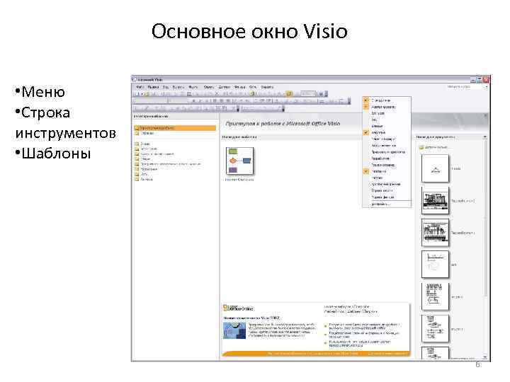The image size is (510, 382).
Task: Open the Формат menu
Action: 193,87
